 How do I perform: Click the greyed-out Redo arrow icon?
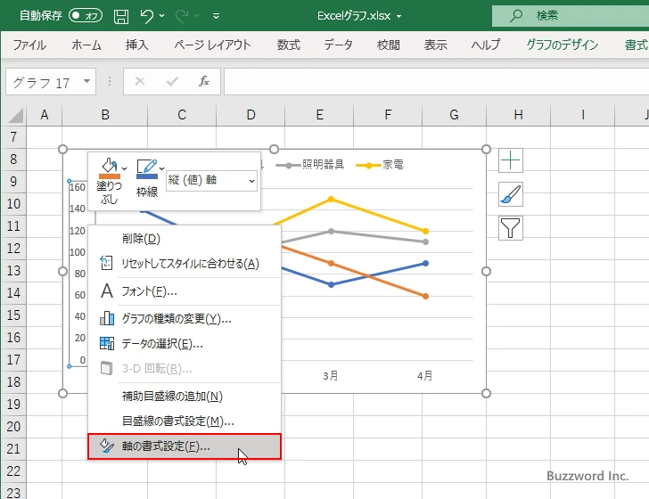(x=181, y=16)
